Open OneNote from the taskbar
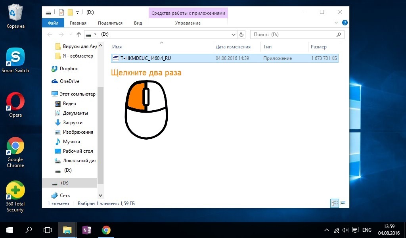Screen dimensions: 406x238 click(86, 230)
